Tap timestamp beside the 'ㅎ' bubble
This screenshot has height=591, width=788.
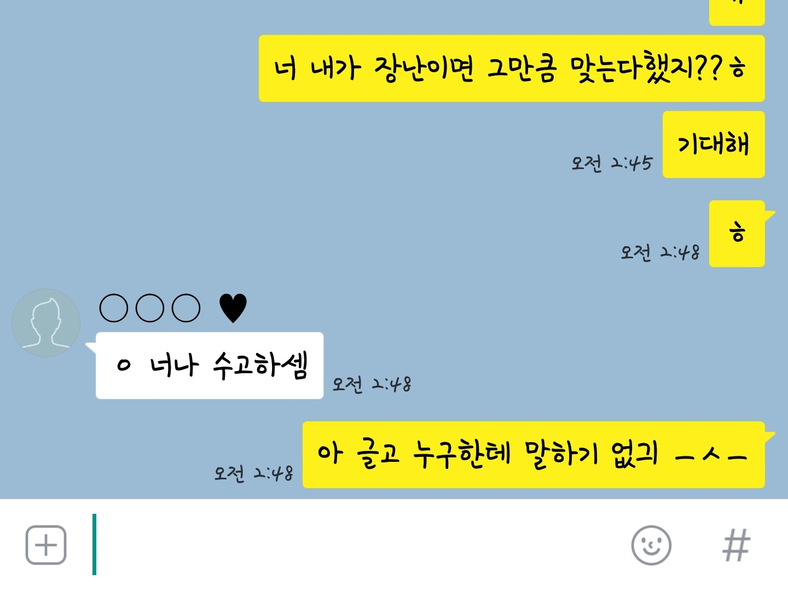tap(660, 252)
